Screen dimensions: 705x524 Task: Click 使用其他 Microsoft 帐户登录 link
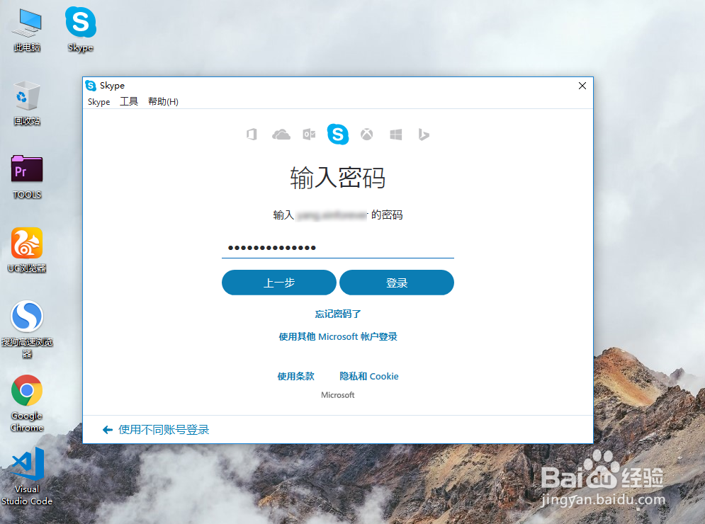tap(338, 336)
